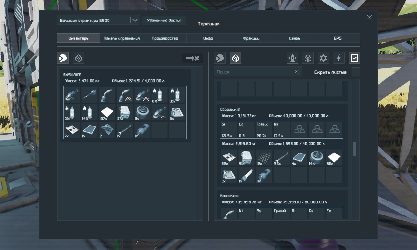This screenshot has width=417, height=250.
Task: Select left panel character inventory filter
Action: click(63, 58)
